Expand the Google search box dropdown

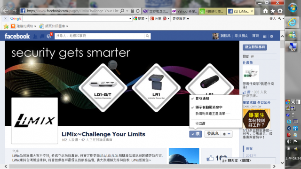[x=130, y=19]
